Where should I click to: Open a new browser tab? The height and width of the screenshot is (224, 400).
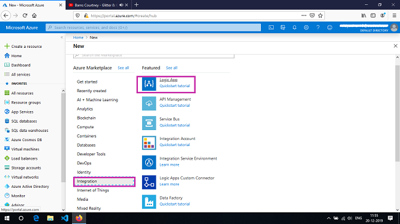click(x=137, y=5)
